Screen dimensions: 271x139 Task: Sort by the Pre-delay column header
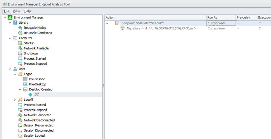246,18
